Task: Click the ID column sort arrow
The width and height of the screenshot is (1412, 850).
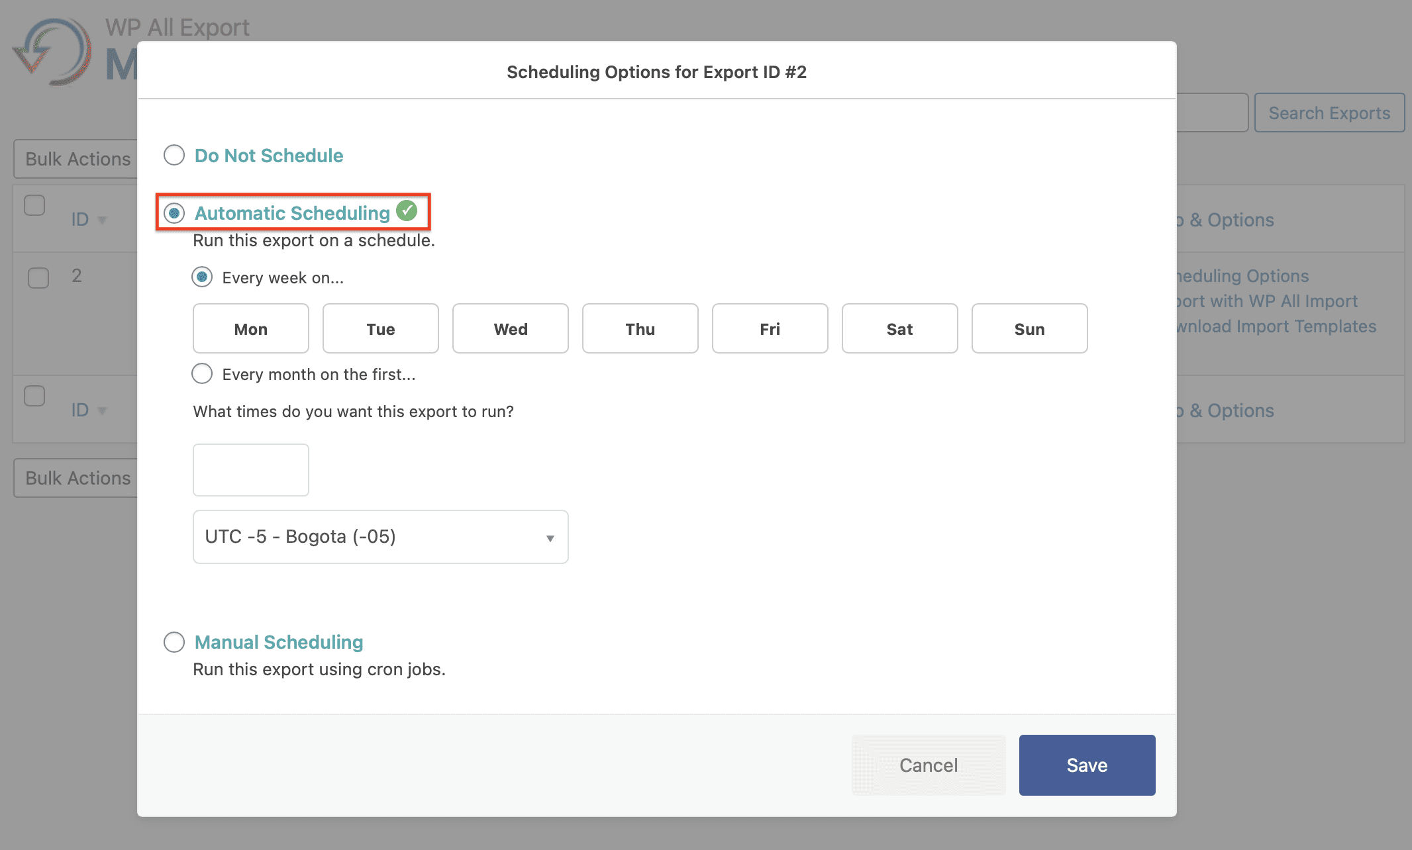Action: click(x=103, y=220)
